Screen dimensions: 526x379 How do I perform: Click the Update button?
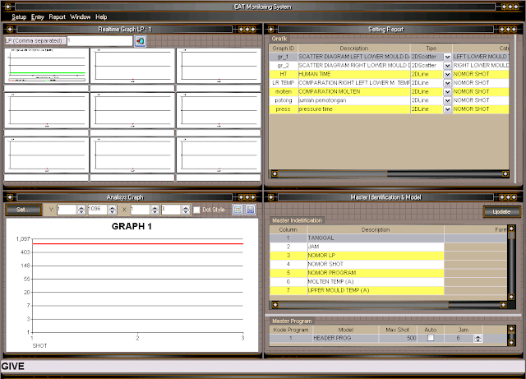click(501, 212)
